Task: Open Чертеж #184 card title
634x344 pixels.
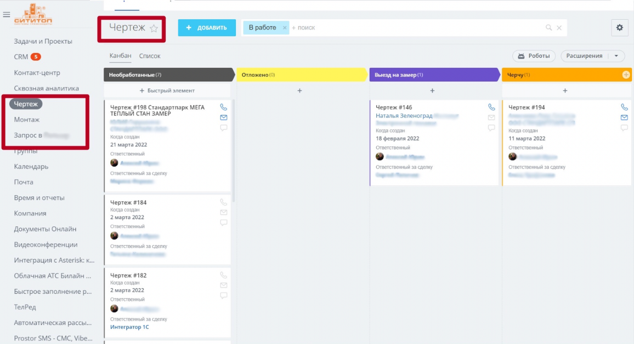Action: pyautogui.click(x=128, y=202)
